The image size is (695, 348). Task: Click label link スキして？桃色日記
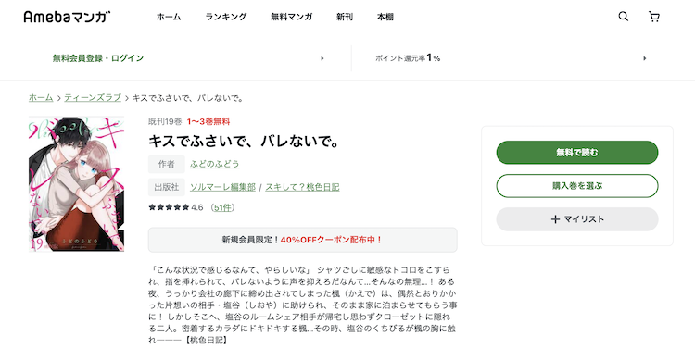[x=302, y=187]
